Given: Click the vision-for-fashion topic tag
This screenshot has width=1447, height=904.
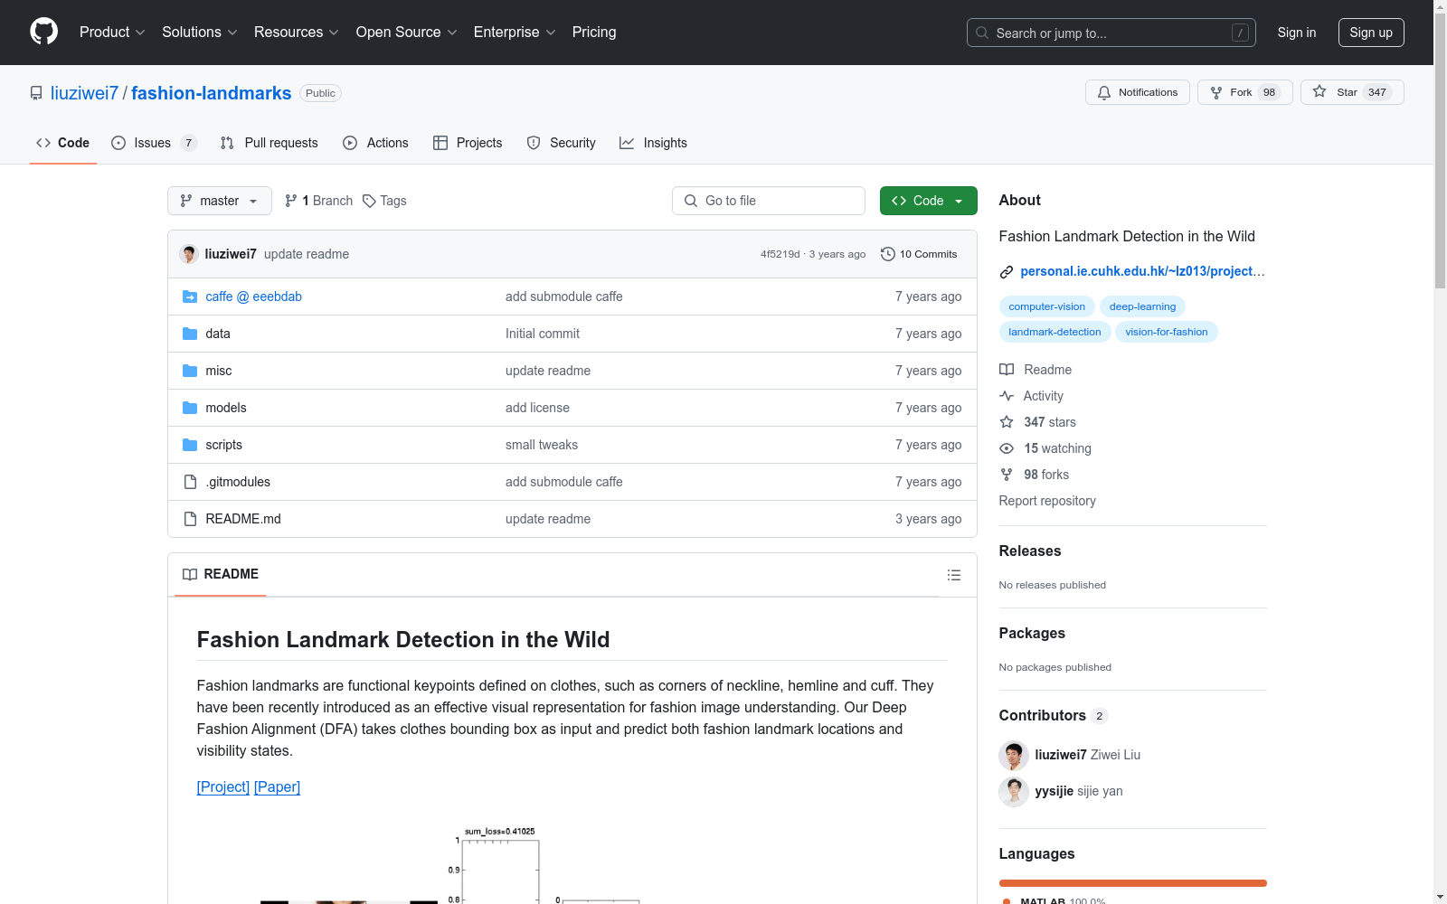Looking at the screenshot, I should pyautogui.click(x=1167, y=332).
